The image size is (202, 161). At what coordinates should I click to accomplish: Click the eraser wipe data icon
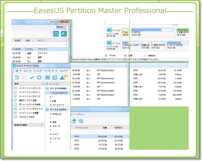click(x=74, y=121)
